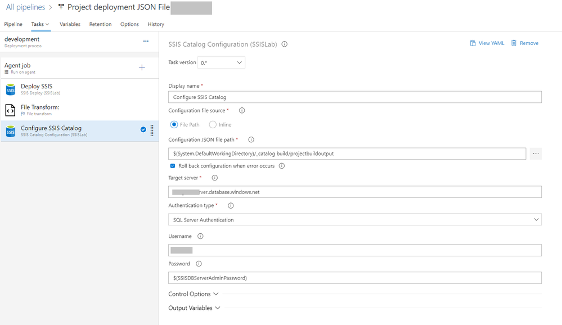Click the Password input field

tap(354, 277)
